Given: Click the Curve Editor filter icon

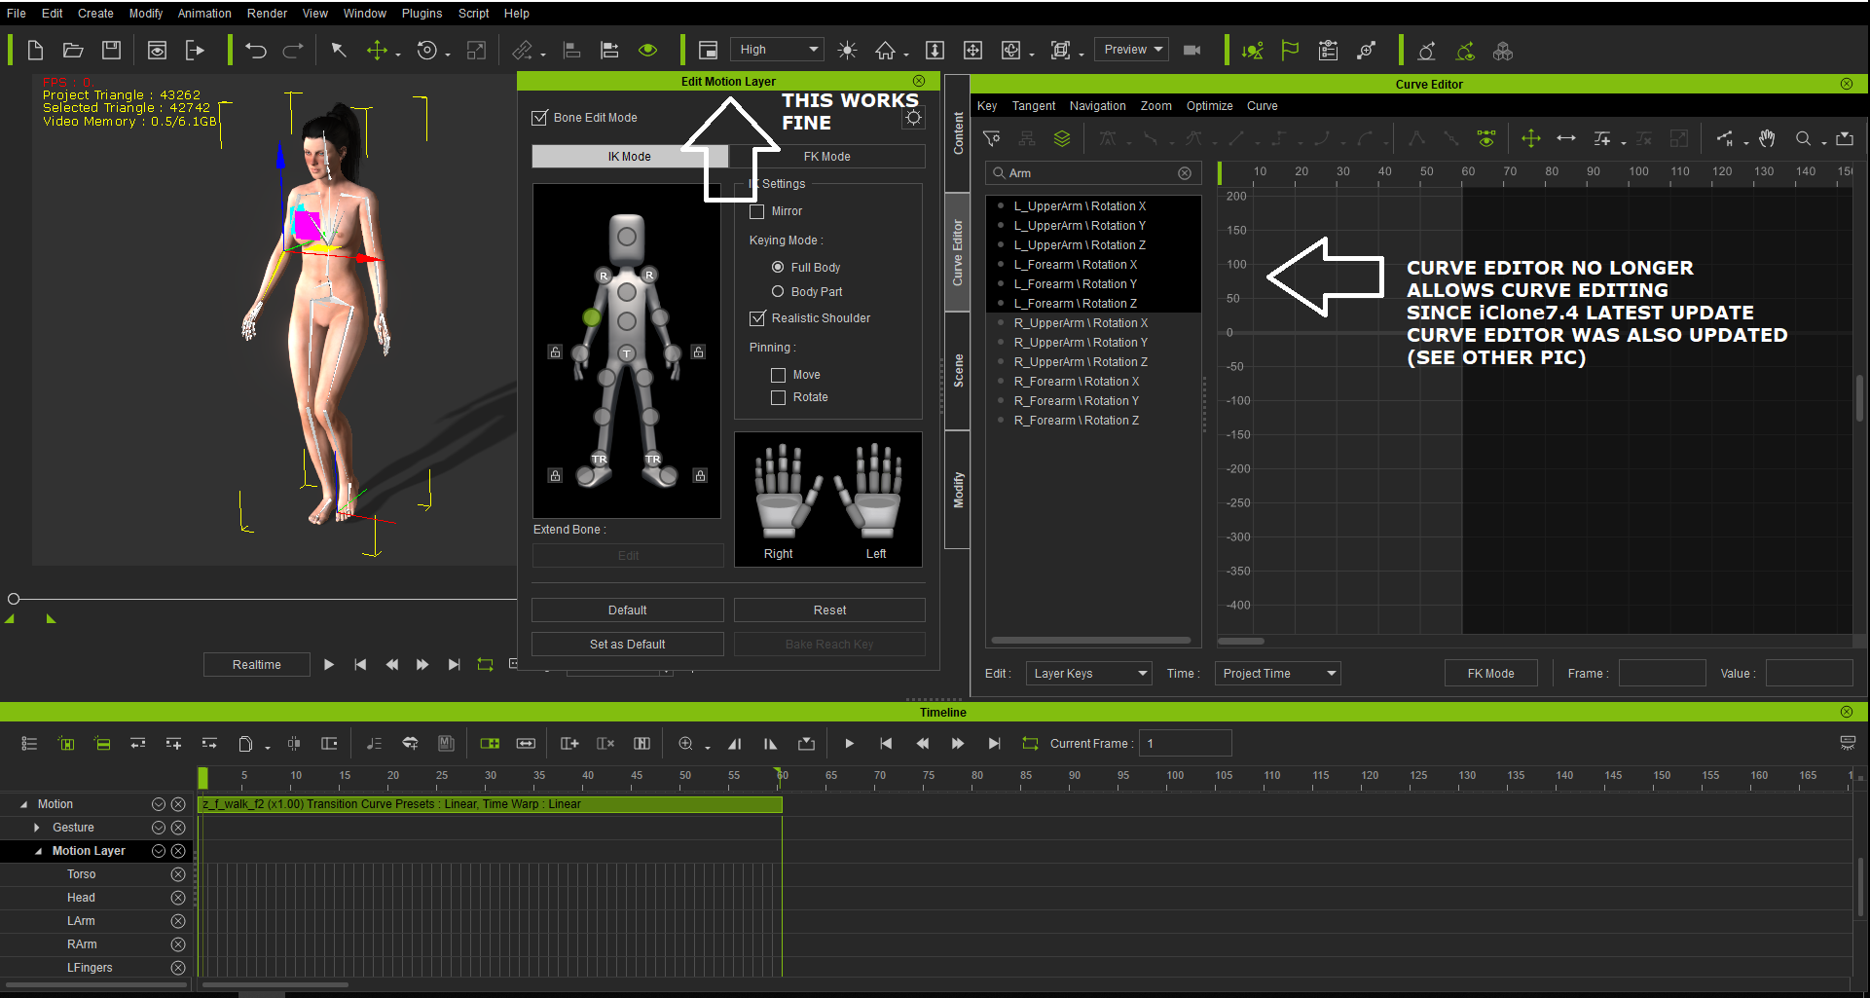Looking at the screenshot, I should [x=992, y=139].
